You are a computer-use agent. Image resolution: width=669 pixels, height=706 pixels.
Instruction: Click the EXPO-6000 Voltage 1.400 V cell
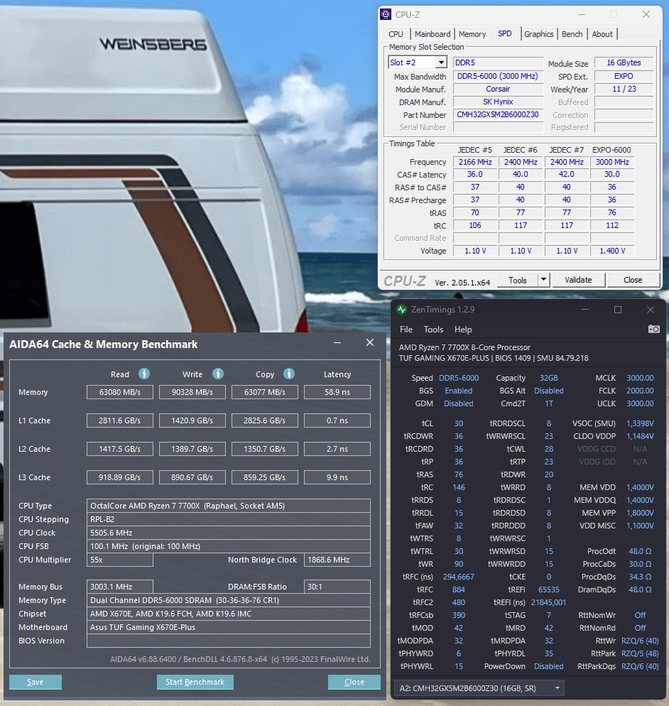[612, 251]
